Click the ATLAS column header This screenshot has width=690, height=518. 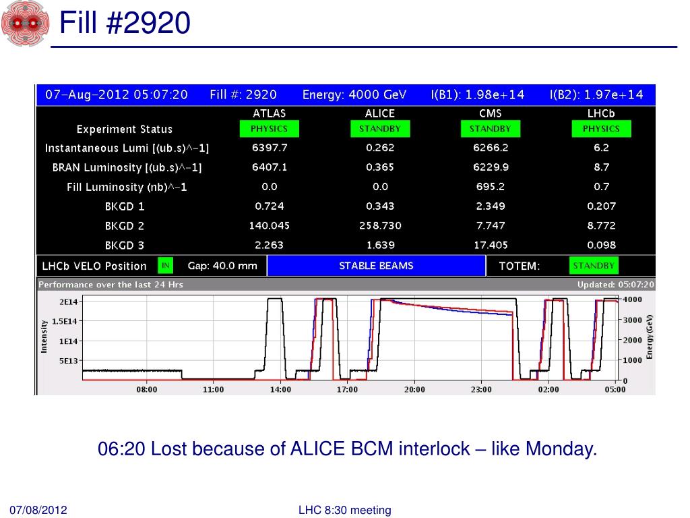click(x=270, y=113)
